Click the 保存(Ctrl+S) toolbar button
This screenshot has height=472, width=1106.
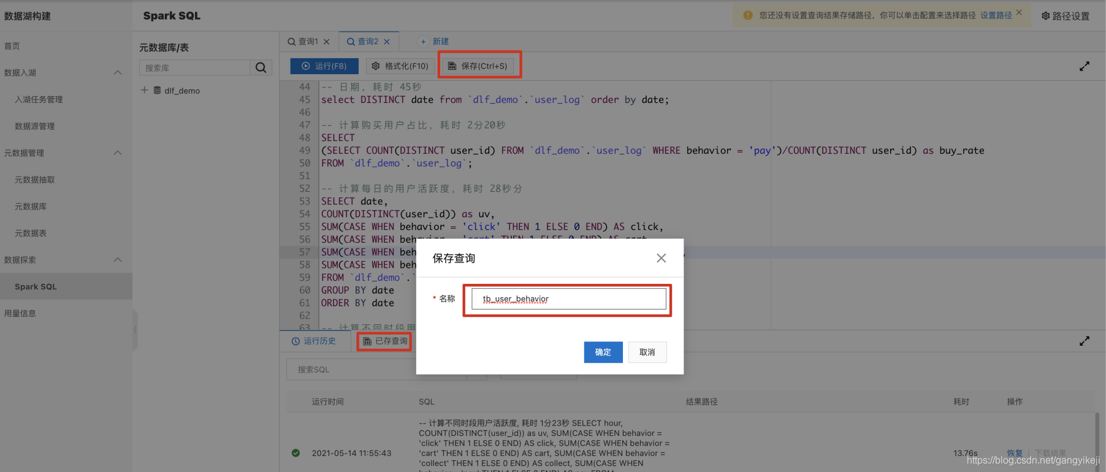point(478,66)
